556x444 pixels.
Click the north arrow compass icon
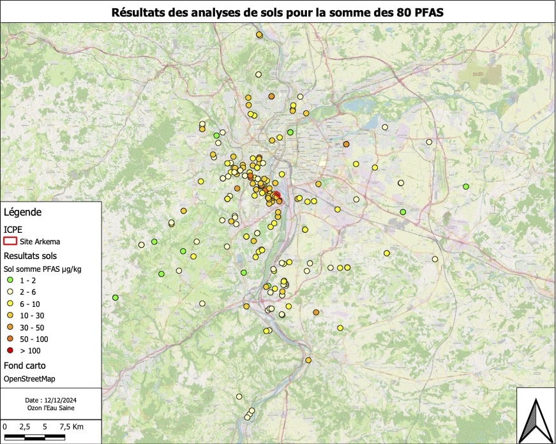point(535,418)
